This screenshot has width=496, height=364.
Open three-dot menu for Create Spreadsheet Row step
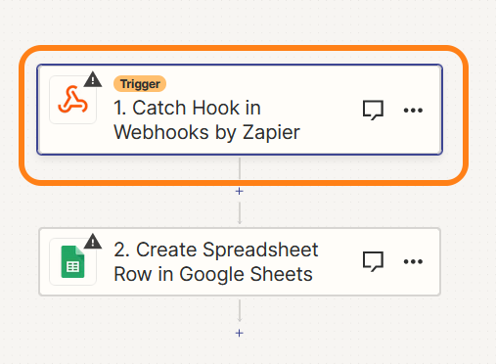click(x=413, y=261)
